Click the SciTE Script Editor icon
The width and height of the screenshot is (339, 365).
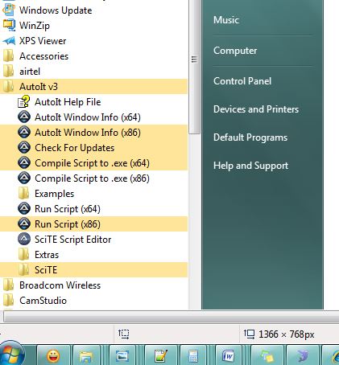24,240
